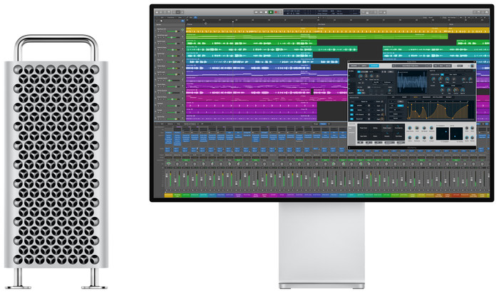This screenshot has width=499, height=292.
Task: Open the Edit menu in tracks area
Action: click(162, 18)
